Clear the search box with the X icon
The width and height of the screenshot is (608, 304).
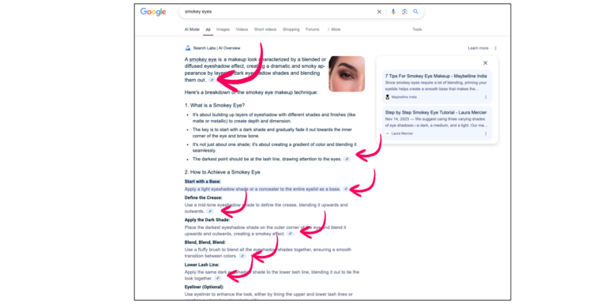click(x=379, y=12)
